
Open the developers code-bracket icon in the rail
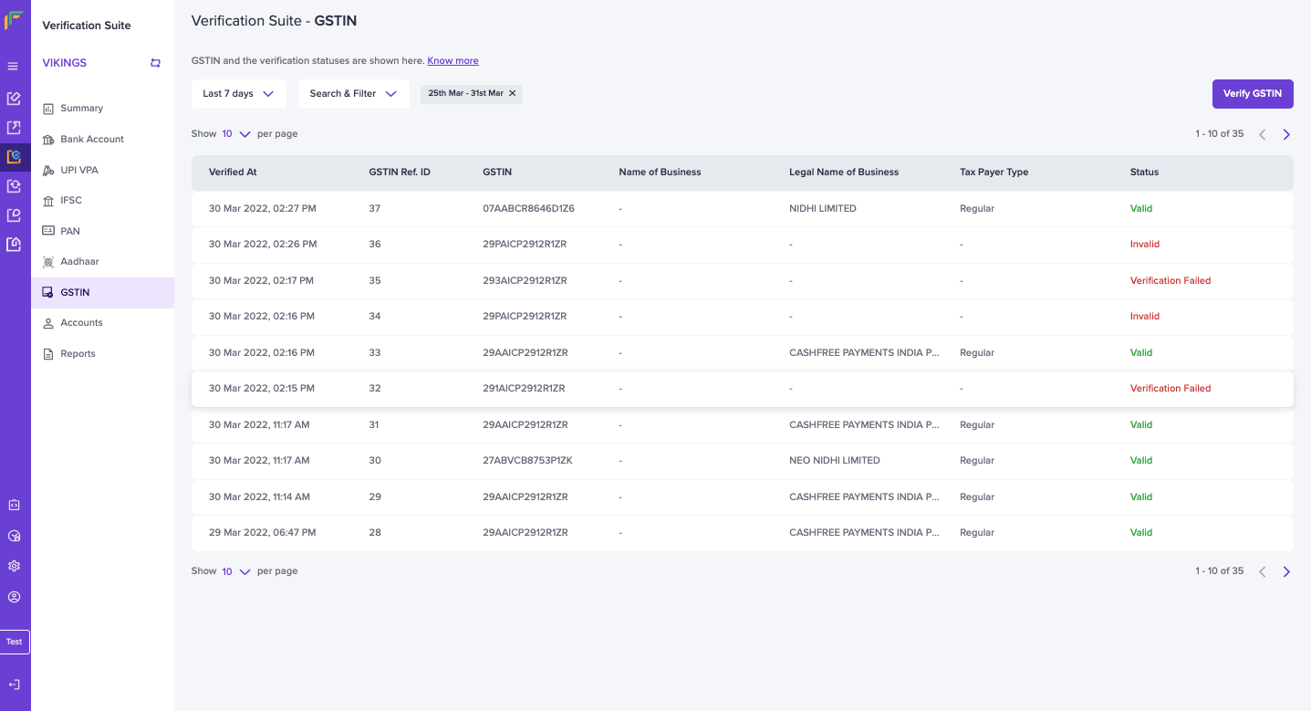click(x=14, y=505)
